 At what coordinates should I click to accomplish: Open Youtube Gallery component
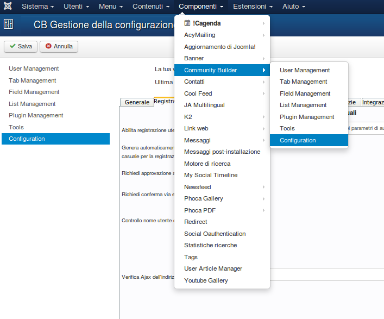(222, 280)
